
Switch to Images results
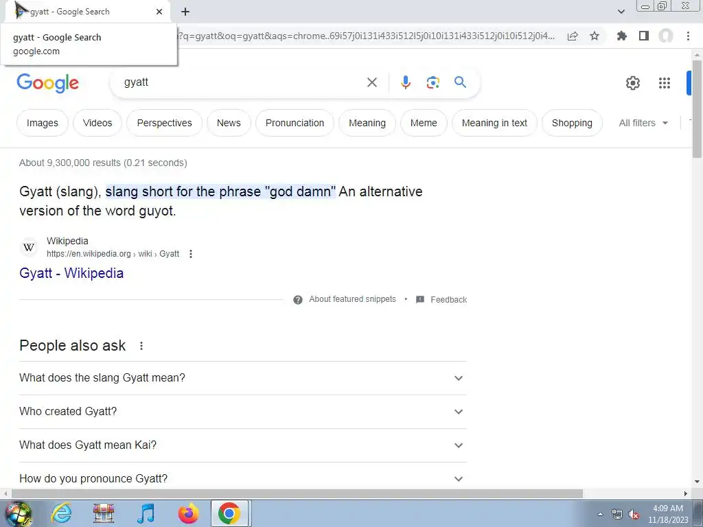tap(43, 123)
